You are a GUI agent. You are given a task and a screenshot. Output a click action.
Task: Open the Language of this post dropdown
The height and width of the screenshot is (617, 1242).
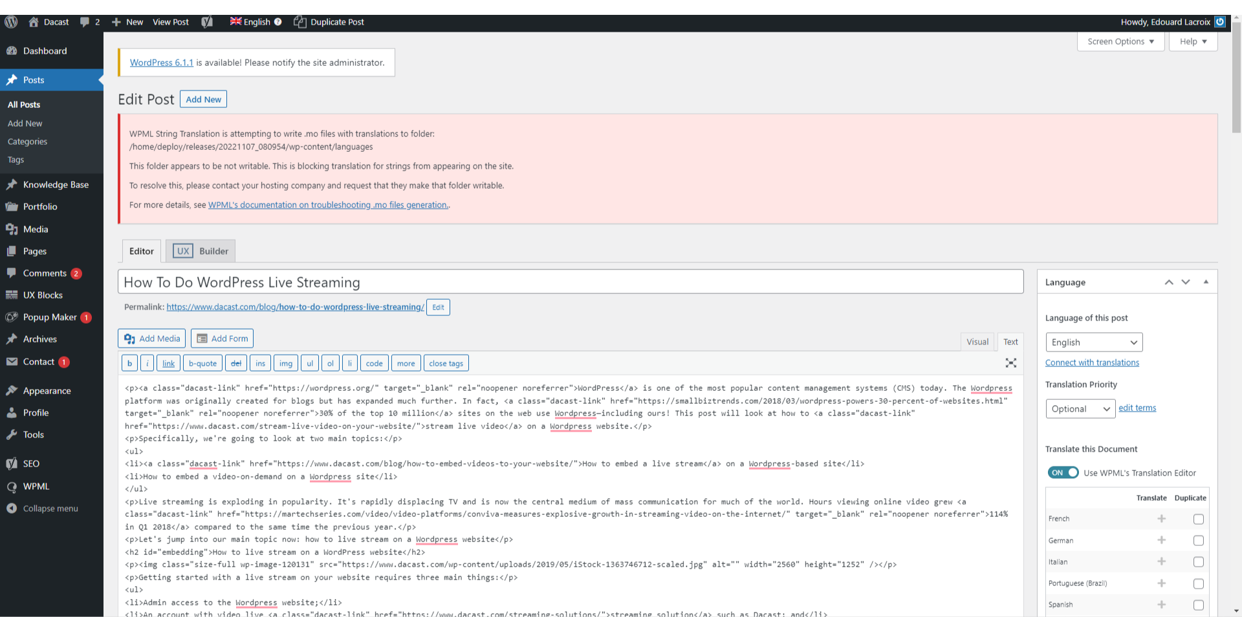(x=1093, y=342)
